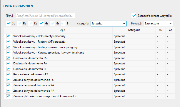Uncheck Widok serwisowy - Faktury VAT sprzedaży
Viewport: 180px width, 107px height.
click(x=8, y=41)
